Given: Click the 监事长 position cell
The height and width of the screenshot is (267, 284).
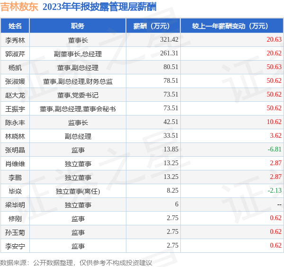Looking at the screenshot, I should [x=78, y=123].
